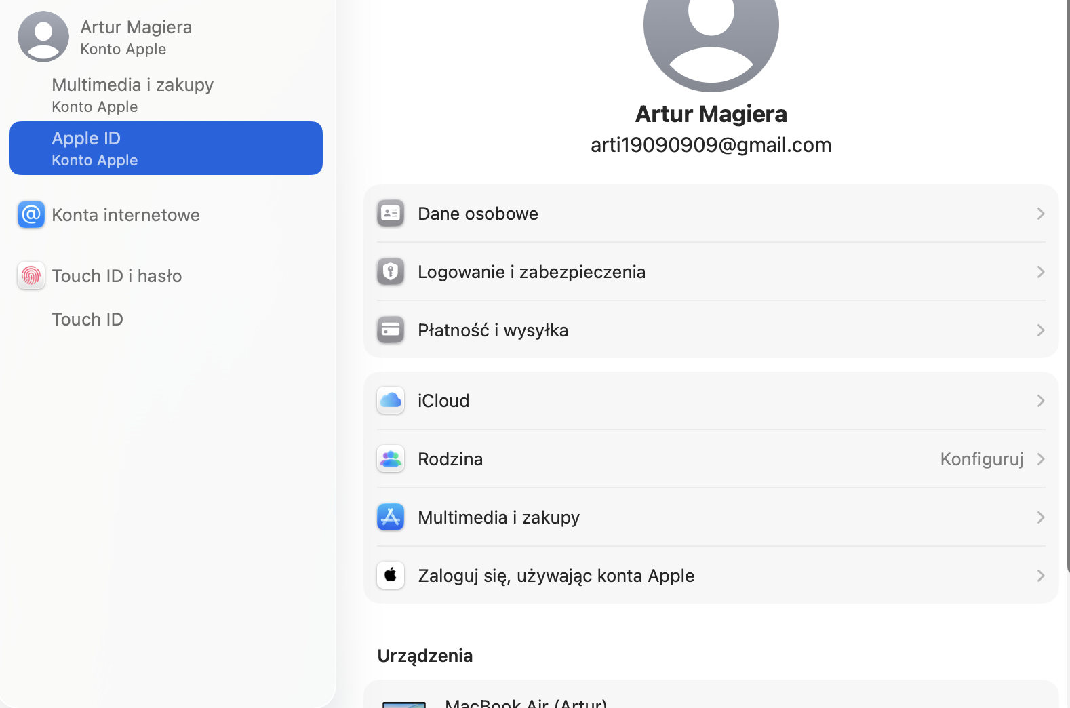Viewport: 1070px width, 708px height.
Task: Select Apple ID search result in sidebar
Action: (x=166, y=149)
